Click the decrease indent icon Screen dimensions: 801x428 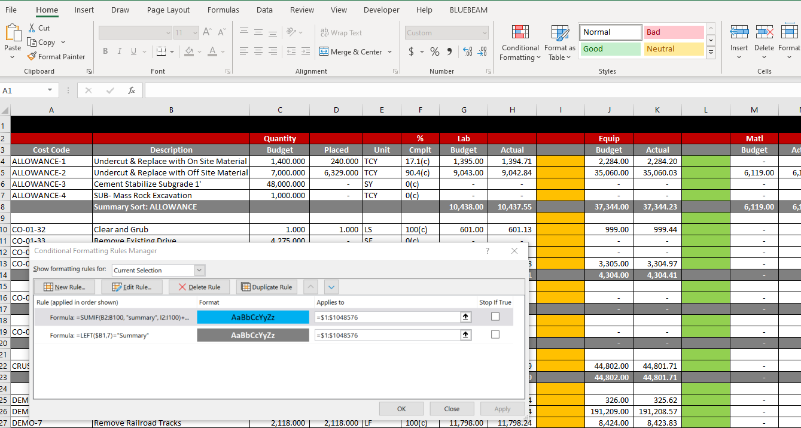(291, 51)
